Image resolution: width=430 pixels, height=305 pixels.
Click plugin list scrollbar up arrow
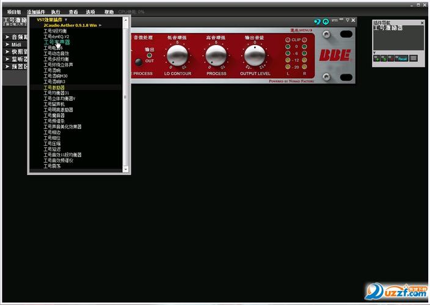125,20
